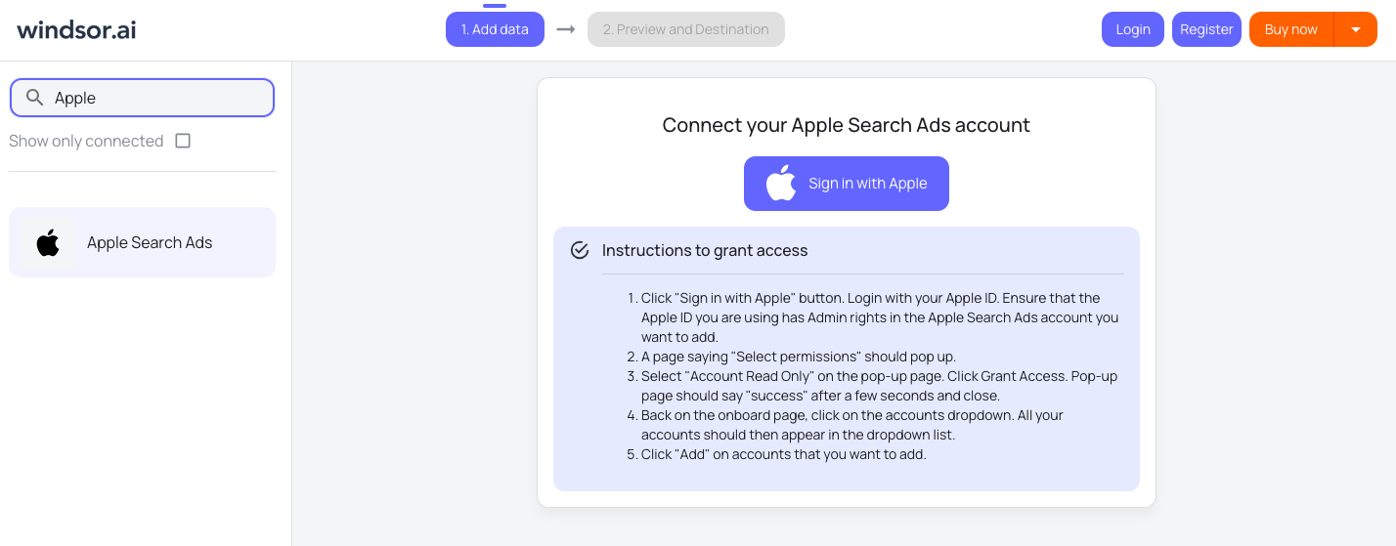Toggle the Show only connected checkbox
Image resolution: width=1396 pixels, height=546 pixels.
tap(183, 141)
